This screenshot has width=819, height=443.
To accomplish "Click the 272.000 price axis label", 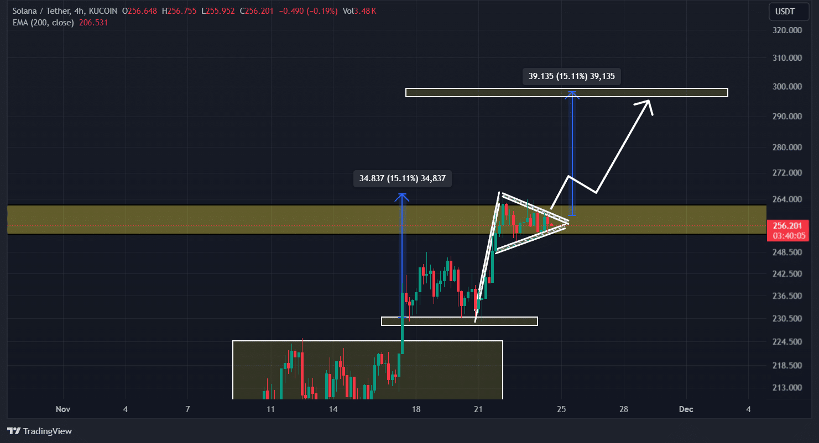I will (x=787, y=173).
